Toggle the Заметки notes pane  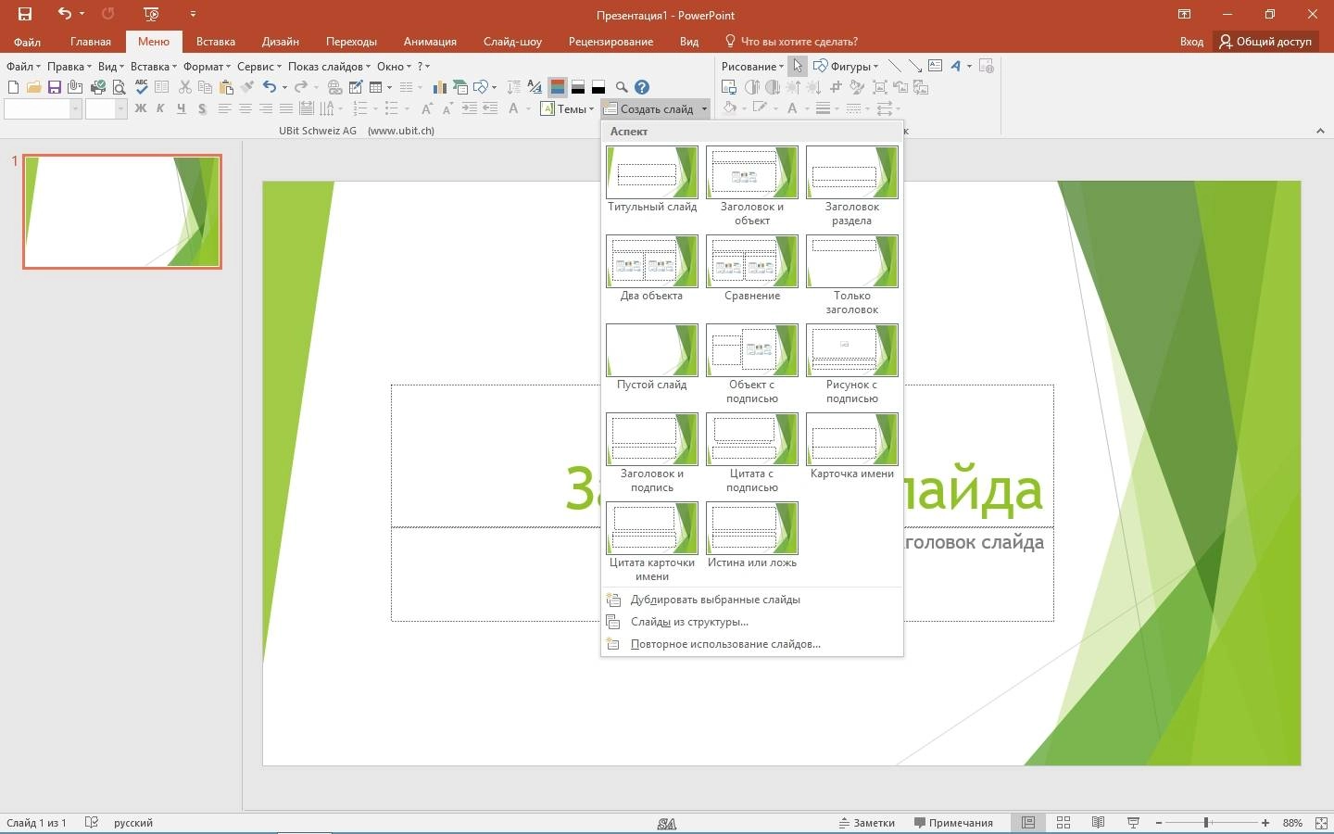[x=867, y=823]
